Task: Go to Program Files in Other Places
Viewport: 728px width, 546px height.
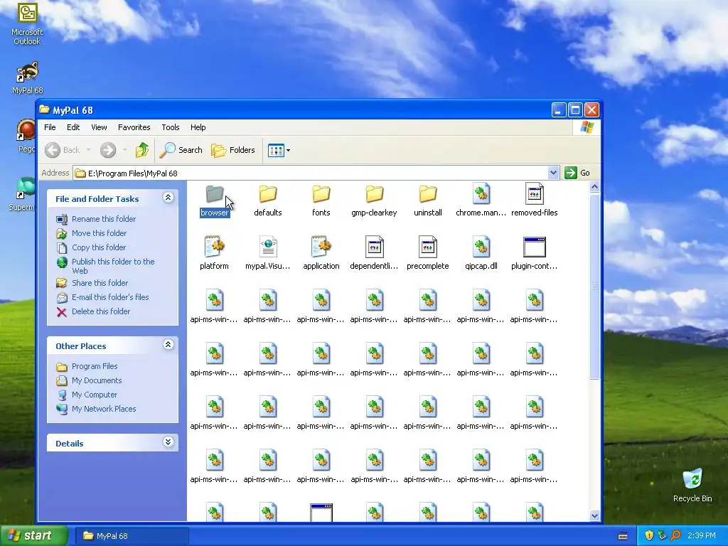Action: coord(87,366)
